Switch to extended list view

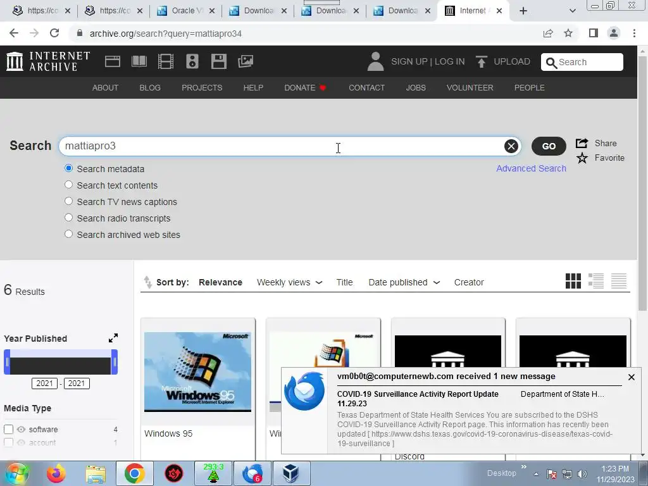coord(596,281)
